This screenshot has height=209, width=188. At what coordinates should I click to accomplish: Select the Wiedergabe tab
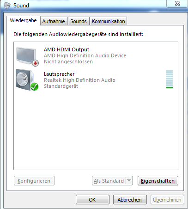(x=24, y=20)
